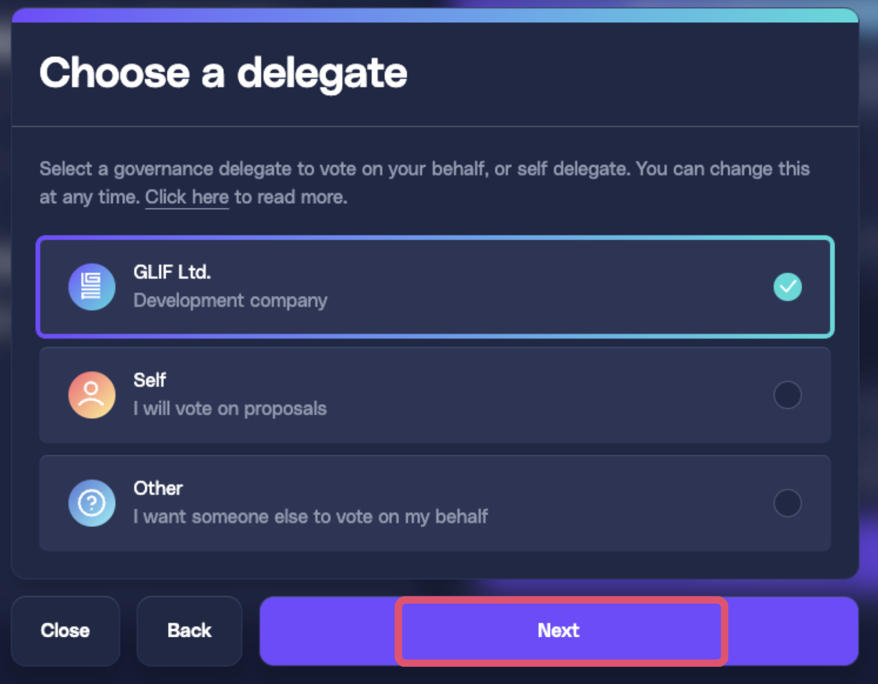The width and height of the screenshot is (878, 684).
Task: Choose the Self option row
Action: (x=435, y=395)
